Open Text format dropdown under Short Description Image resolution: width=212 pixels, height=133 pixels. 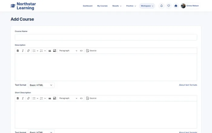coord(41,131)
